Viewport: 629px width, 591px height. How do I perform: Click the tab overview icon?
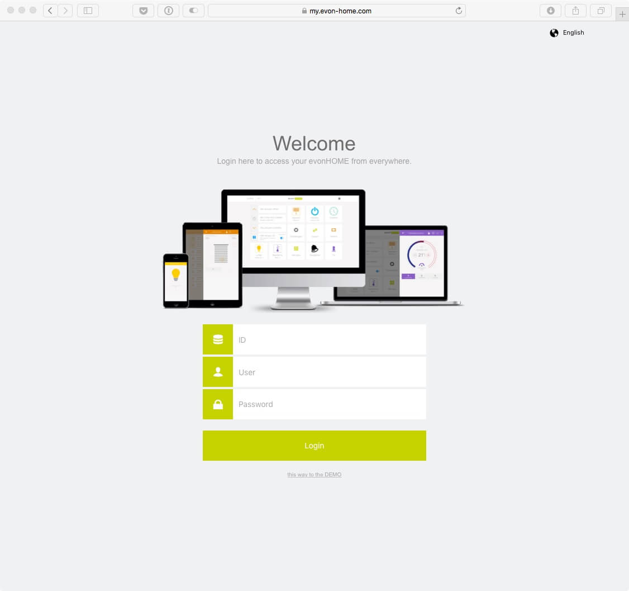[601, 10]
